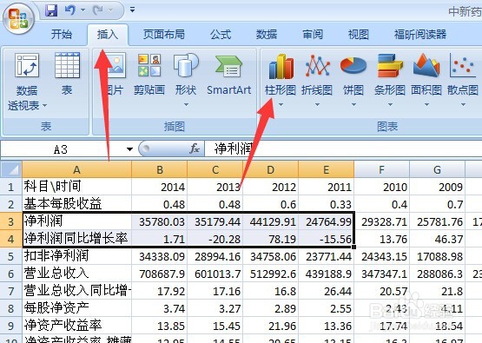
Task: Insert a 折线图 line chart
Action: [317, 74]
